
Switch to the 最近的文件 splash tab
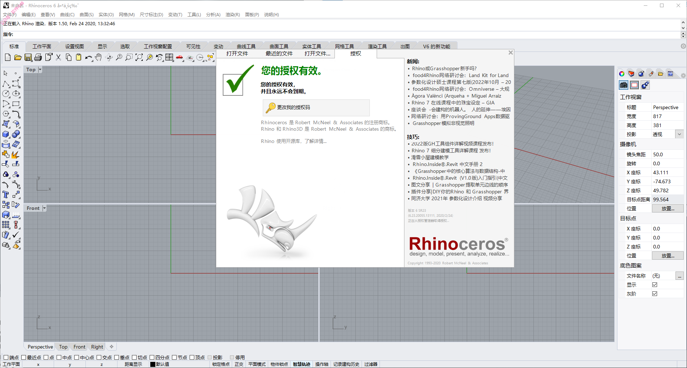[x=279, y=54]
